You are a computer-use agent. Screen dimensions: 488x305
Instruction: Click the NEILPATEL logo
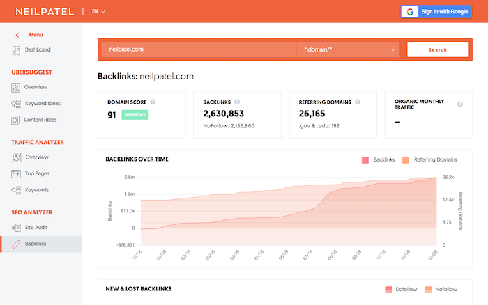click(45, 12)
